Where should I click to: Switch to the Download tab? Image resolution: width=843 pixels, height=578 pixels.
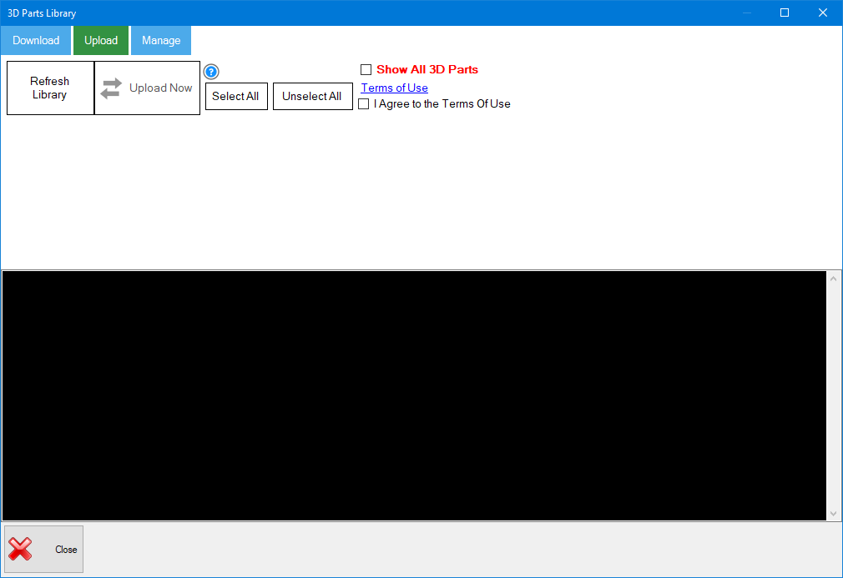tap(35, 40)
